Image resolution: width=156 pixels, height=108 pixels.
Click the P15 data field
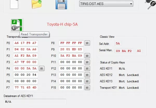(71, 87)
